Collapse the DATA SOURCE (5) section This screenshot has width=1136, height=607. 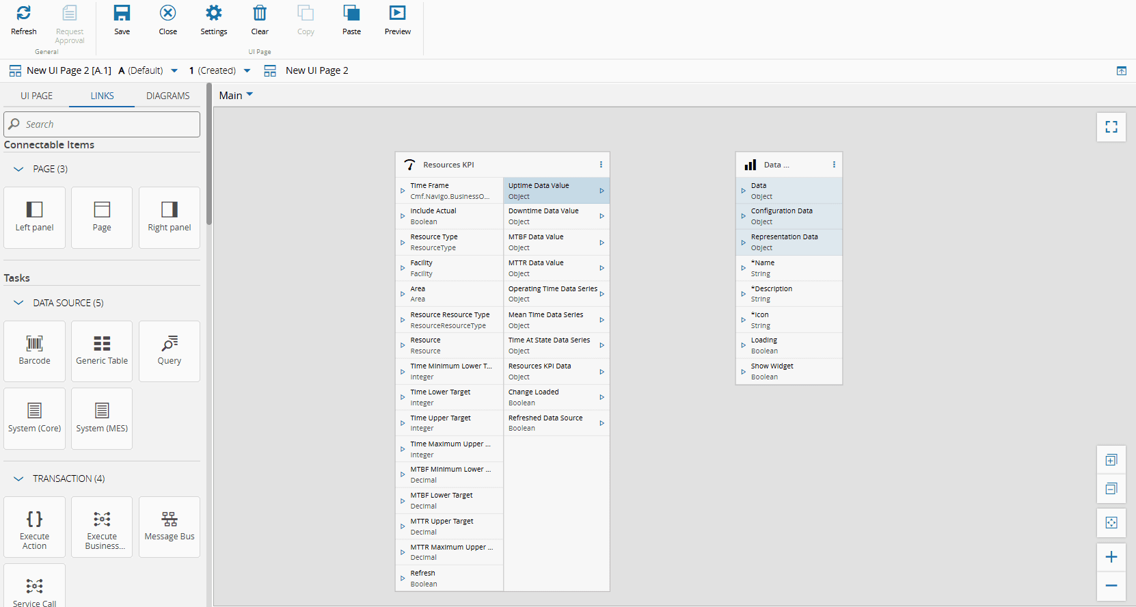[18, 303]
